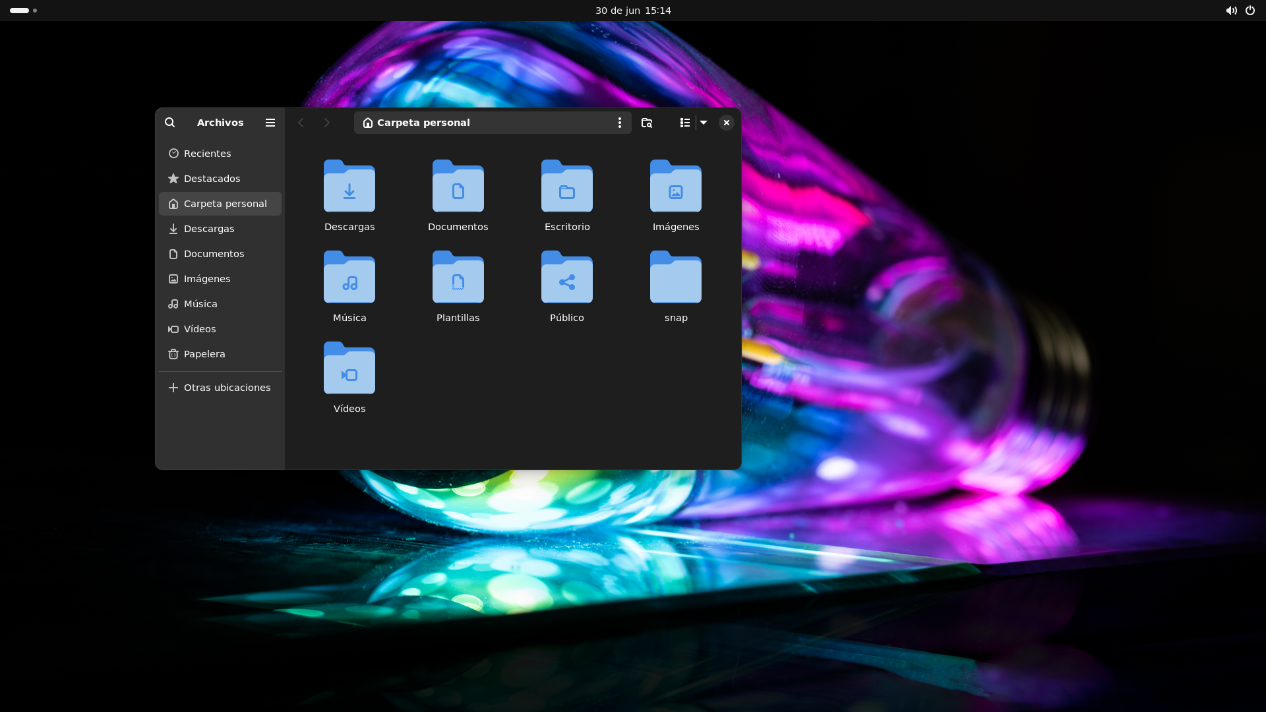Toggle list/grid view button
1266x712 pixels.
tap(685, 123)
